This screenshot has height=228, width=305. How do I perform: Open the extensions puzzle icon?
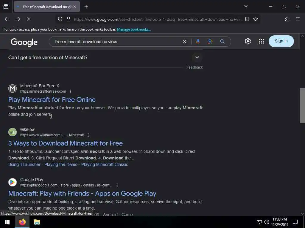click(287, 19)
